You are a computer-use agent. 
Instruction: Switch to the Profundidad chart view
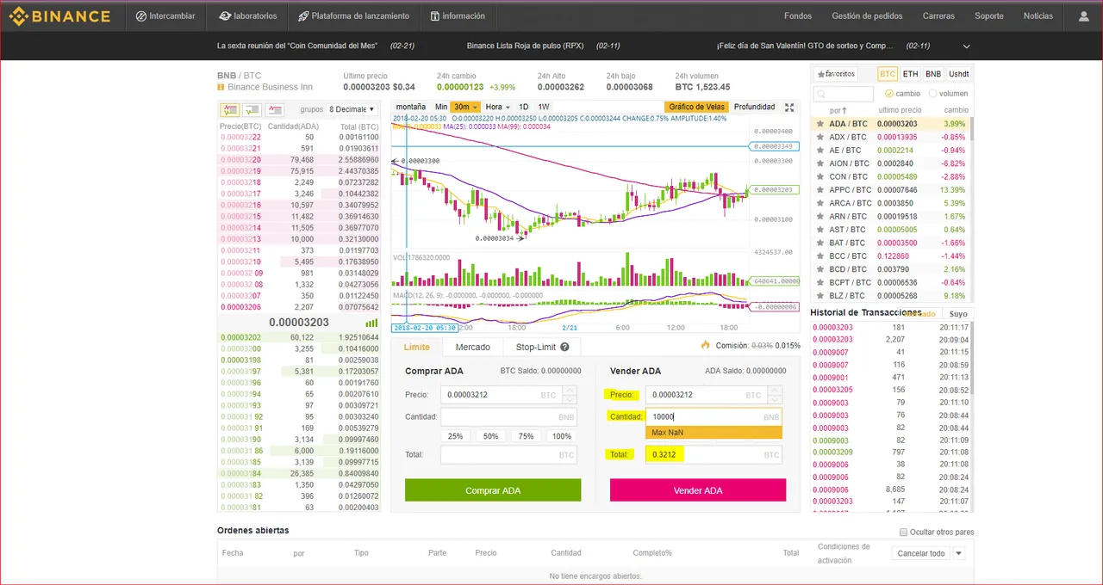[x=754, y=107]
